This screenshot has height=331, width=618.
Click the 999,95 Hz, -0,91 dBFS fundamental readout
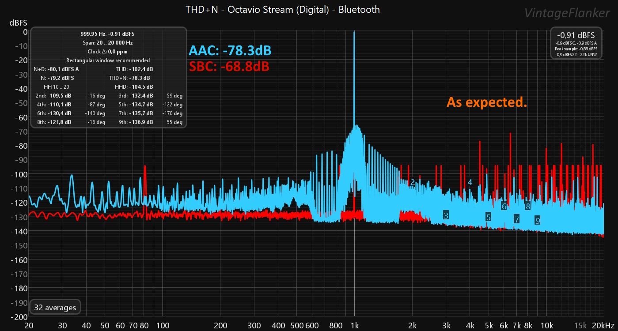108,34
